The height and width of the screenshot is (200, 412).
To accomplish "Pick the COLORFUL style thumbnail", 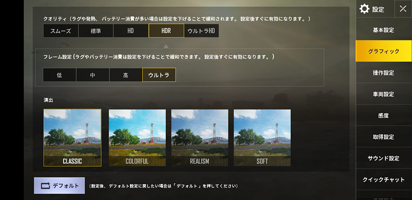I will 137,138.
